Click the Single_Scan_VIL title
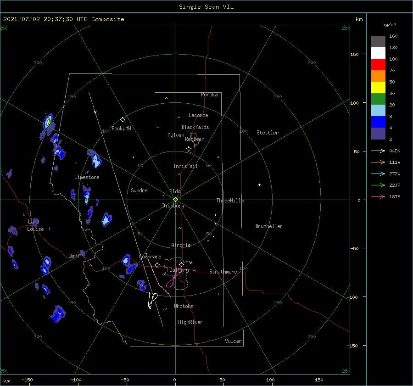 tap(206, 7)
